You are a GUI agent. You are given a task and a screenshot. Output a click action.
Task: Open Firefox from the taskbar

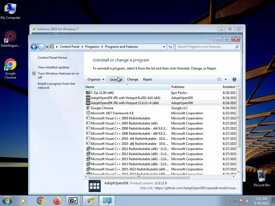point(57,201)
